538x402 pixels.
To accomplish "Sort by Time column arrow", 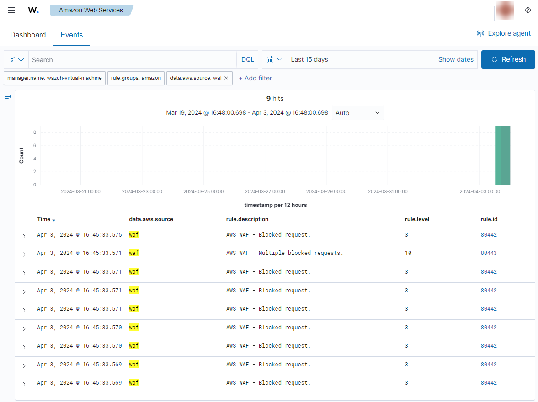I will point(53,220).
